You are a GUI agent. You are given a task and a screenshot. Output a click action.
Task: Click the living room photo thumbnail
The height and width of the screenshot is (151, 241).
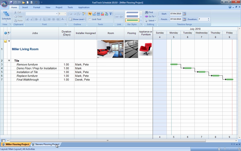tap(110, 49)
